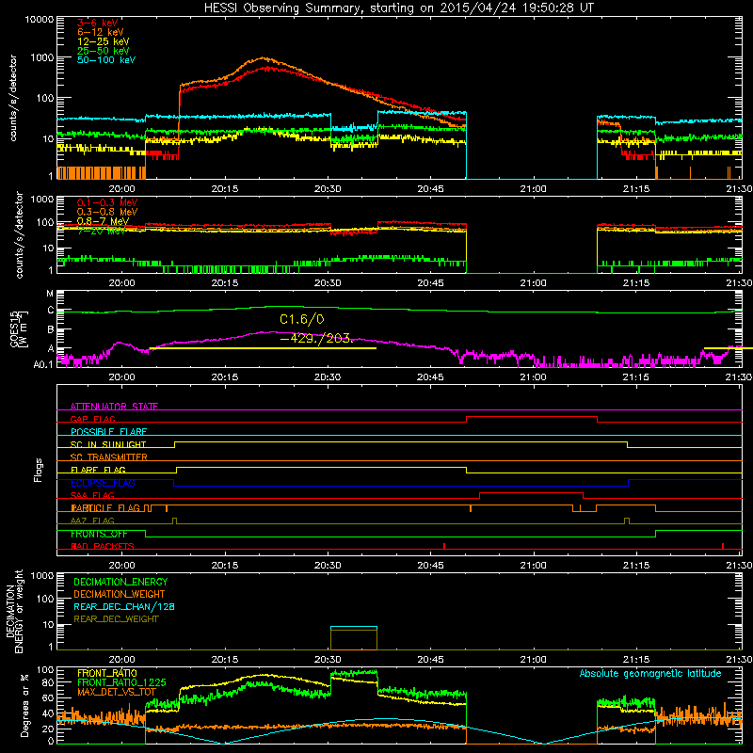
Task: Select the SC_IN_SUNLIGHT flag label
Action: [x=108, y=444]
